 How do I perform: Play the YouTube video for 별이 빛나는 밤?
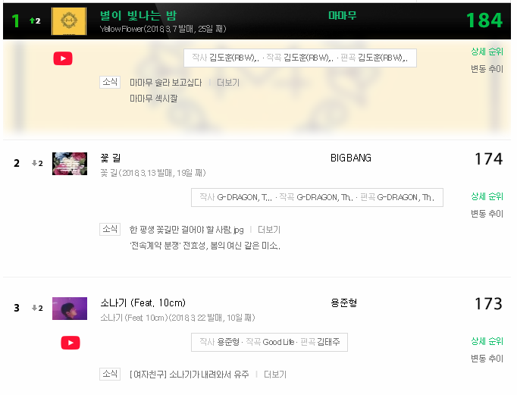point(63,58)
